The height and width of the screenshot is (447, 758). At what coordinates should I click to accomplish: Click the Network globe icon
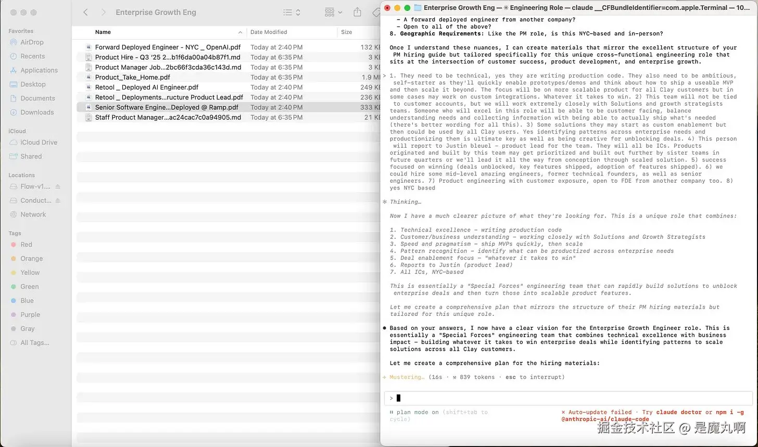(14, 214)
